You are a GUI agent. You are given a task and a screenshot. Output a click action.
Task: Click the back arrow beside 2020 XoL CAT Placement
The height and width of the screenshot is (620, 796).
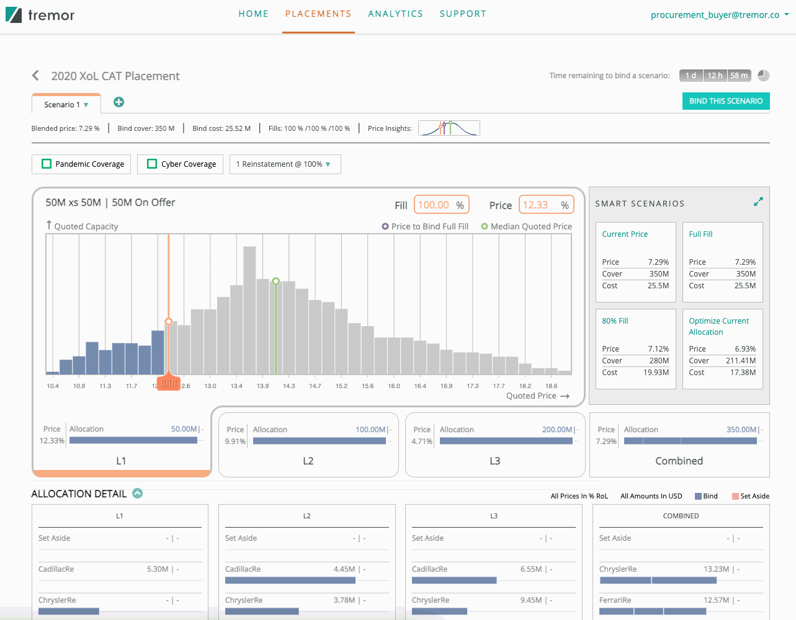tap(35, 75)
